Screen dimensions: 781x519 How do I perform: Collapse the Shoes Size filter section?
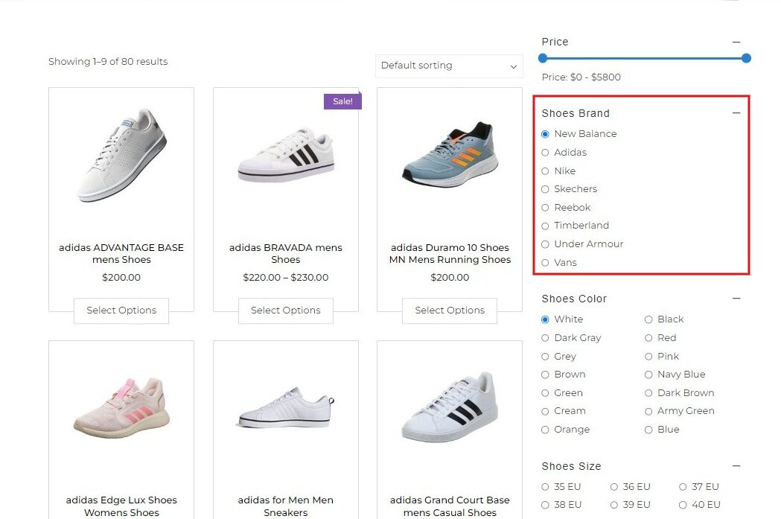point(736,465)
